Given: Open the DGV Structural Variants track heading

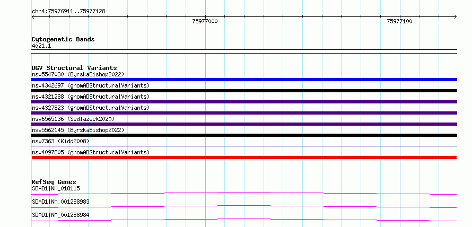Looking at the screenshot, I should click(x=74, y=68).
